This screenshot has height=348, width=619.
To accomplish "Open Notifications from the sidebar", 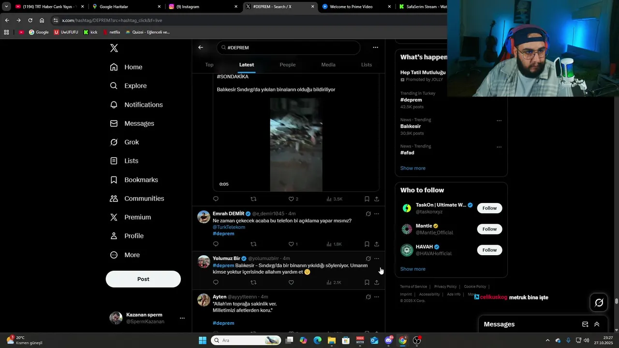I will pyautogui.click(x=136, y=104).
